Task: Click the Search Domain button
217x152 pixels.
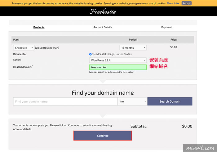Action: coord(170,101)
